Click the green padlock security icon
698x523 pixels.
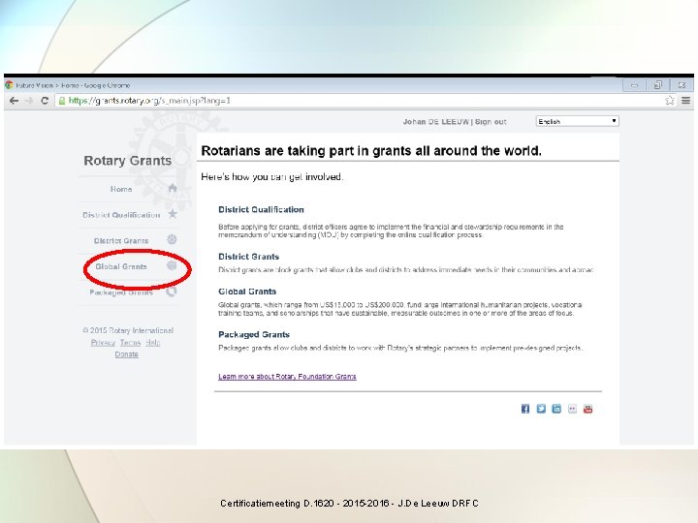[62, 101]
